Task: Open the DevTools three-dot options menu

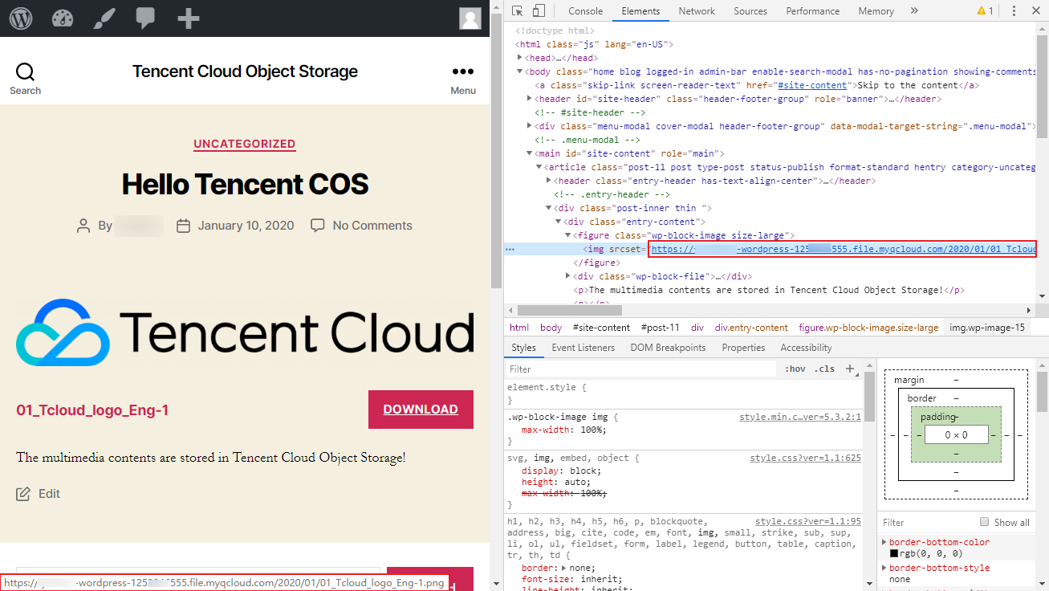Action: click(1014, 10)
